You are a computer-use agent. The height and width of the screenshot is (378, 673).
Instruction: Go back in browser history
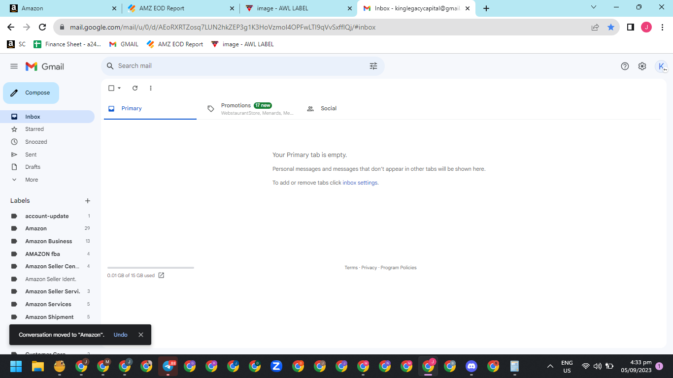click(x=11, y=27)
